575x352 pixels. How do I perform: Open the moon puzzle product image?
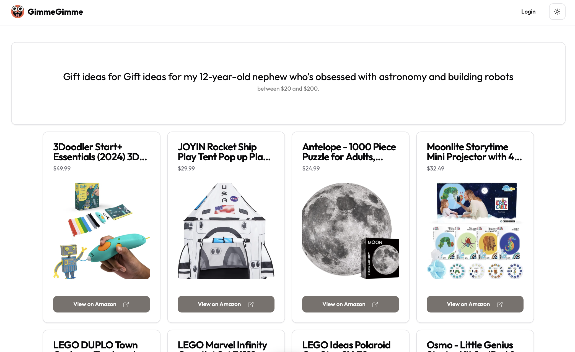click(x=351, y=231)
